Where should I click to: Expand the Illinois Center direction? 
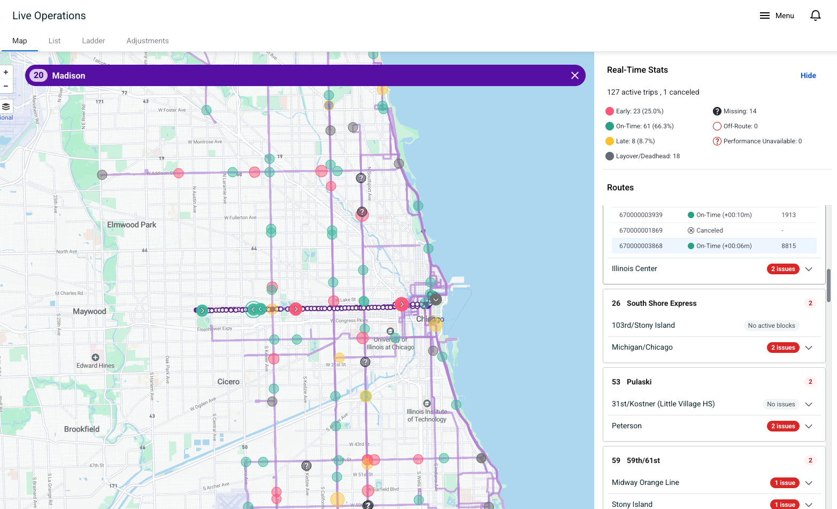[809, 269]
